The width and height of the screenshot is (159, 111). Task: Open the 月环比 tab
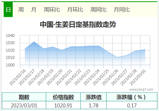(x=75, y=10)
